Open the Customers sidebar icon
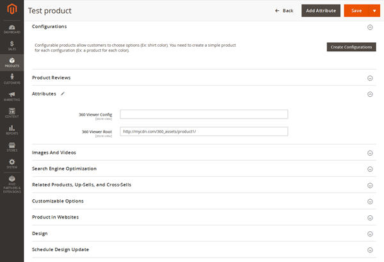 pyautogui.click(x=12, y=79)
